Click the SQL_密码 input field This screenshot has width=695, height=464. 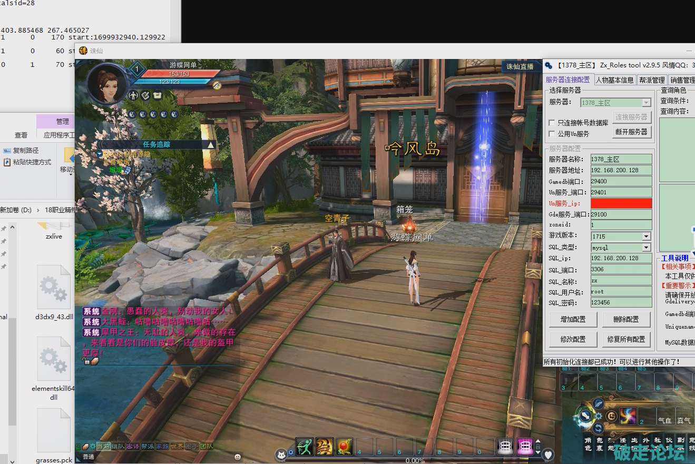pyautogui.click(x=621, y=303)
